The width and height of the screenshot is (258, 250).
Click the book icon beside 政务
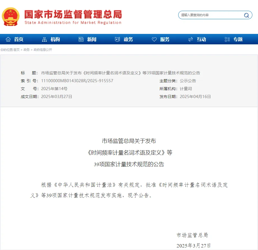(118, 39)
